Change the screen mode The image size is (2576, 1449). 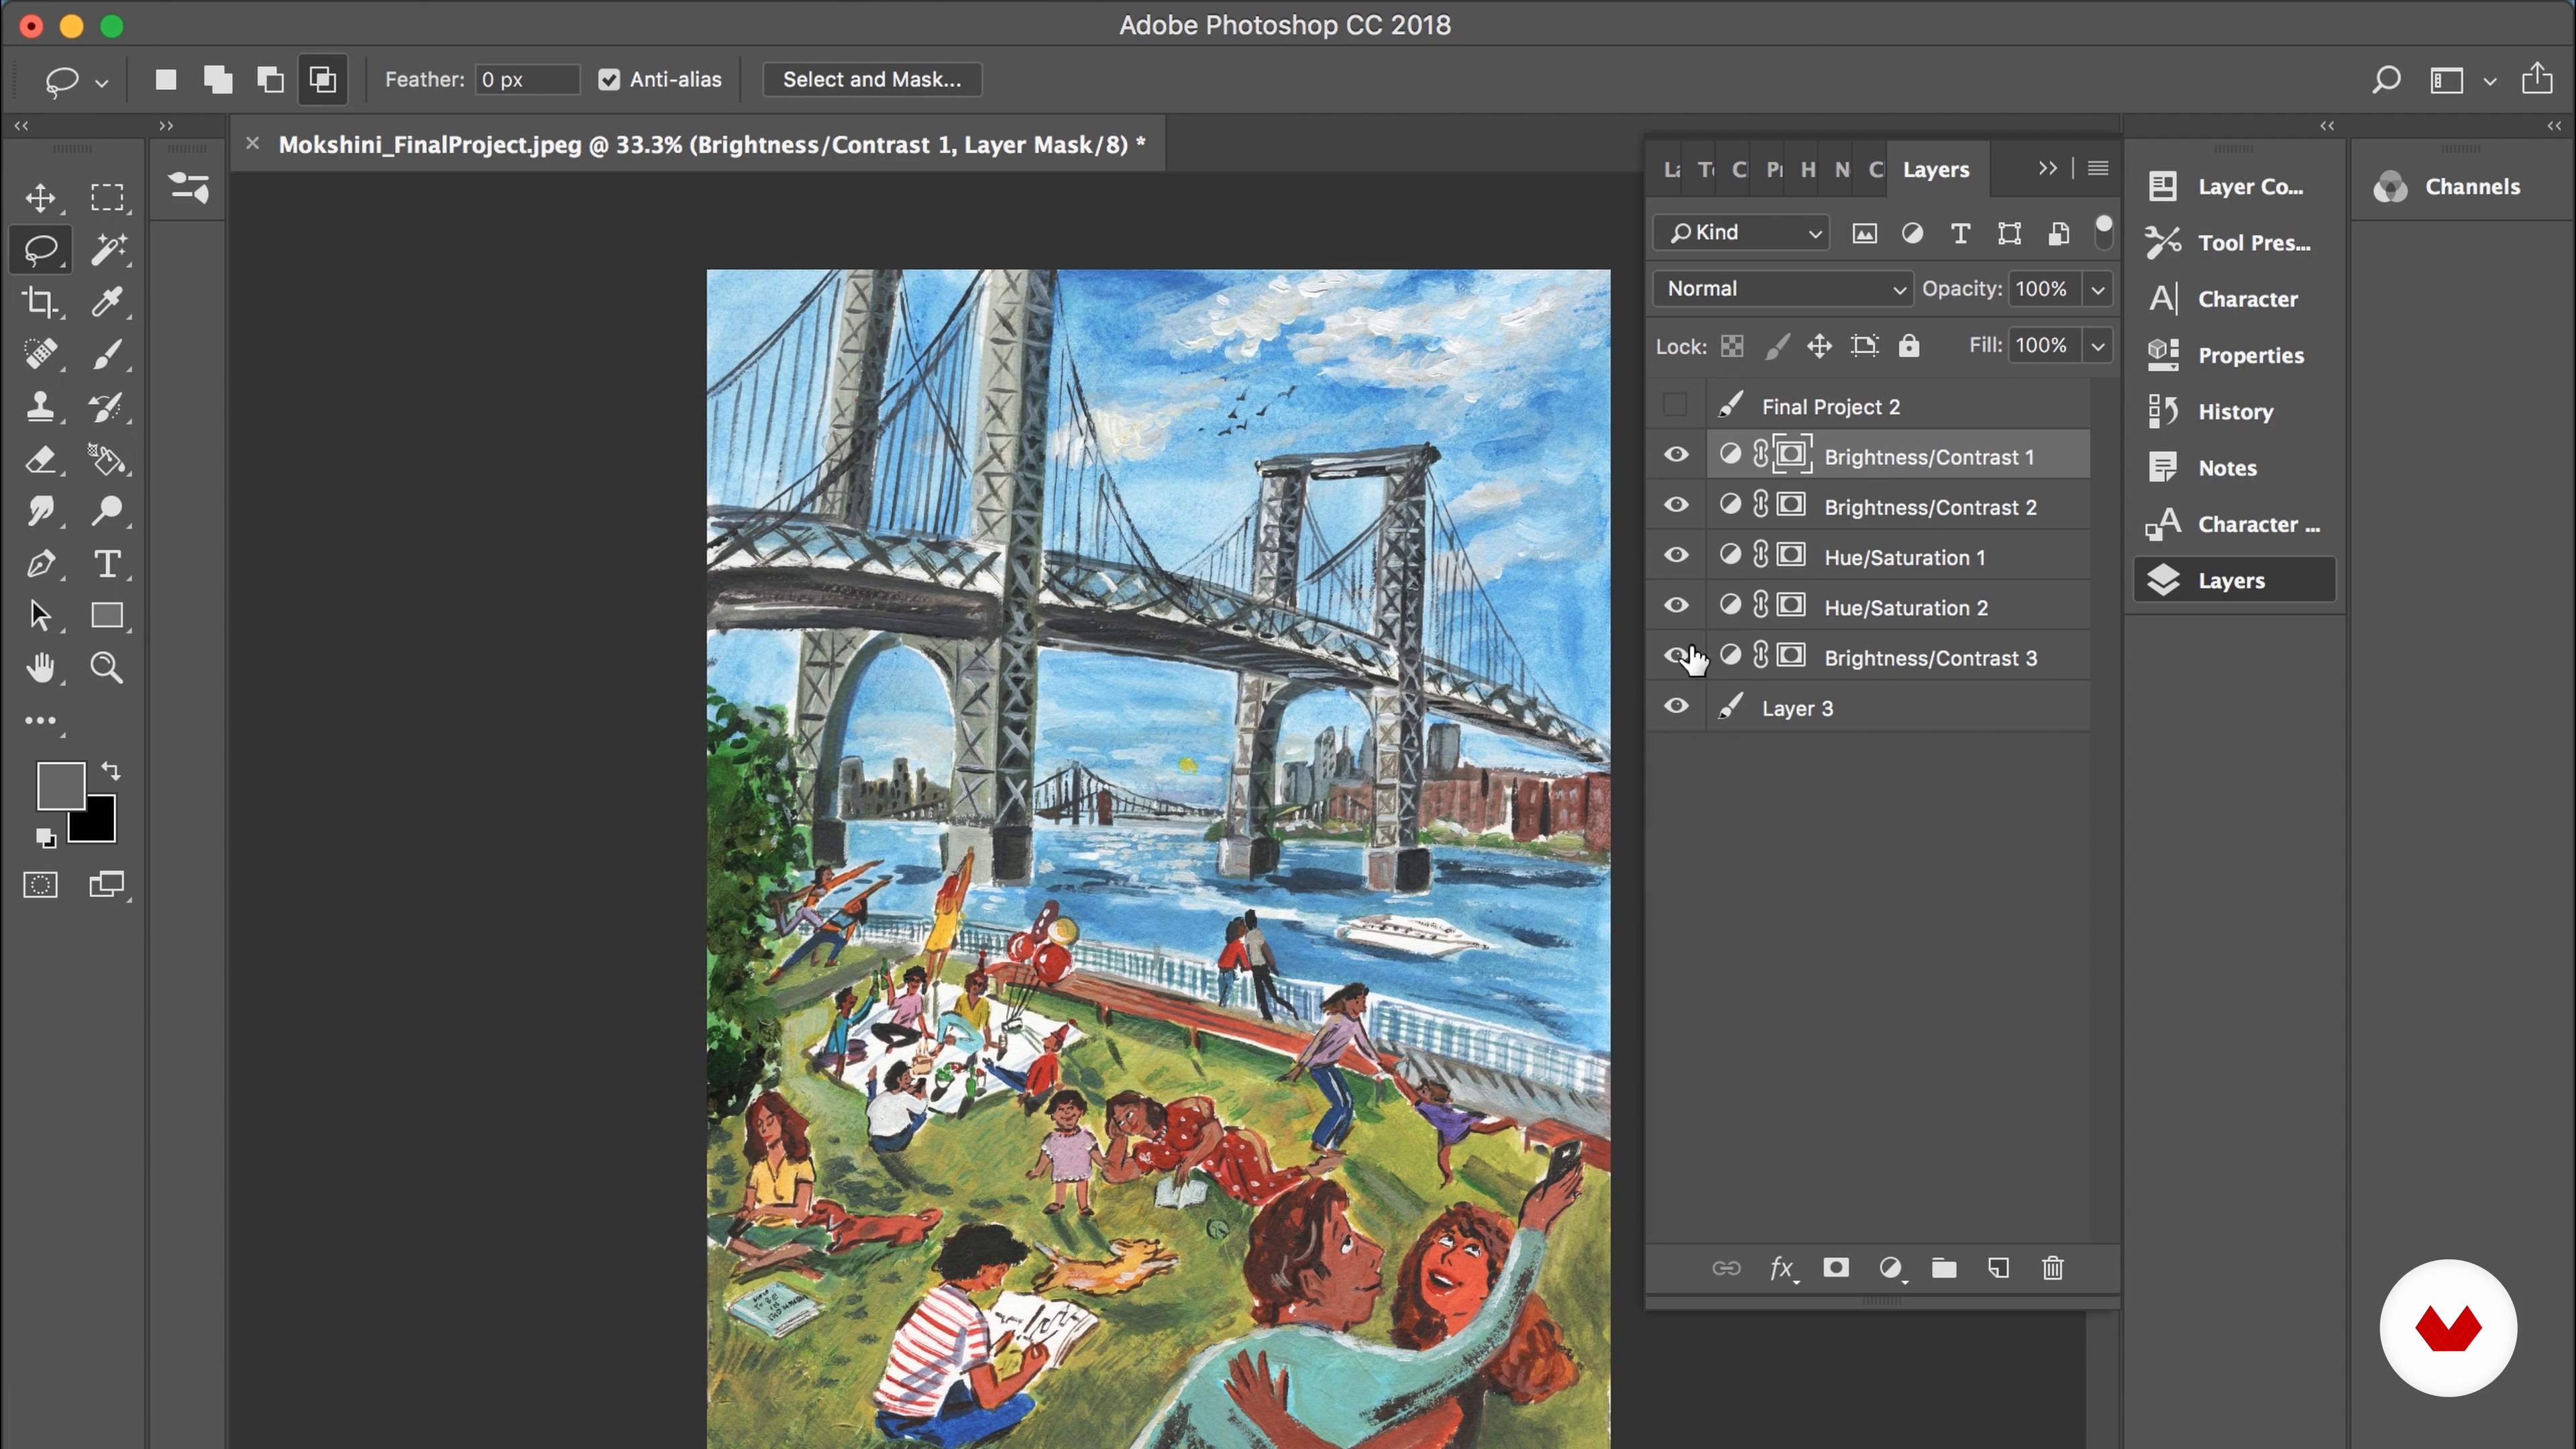point(107,885)
